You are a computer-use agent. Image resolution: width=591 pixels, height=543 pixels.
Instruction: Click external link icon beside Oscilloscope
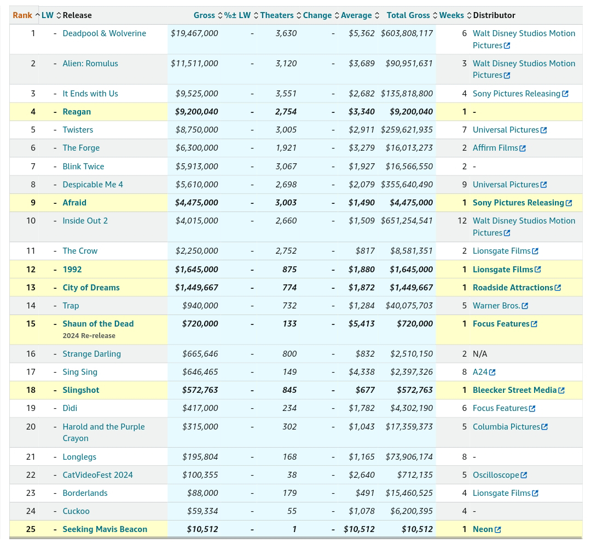[x=524, y=476]
